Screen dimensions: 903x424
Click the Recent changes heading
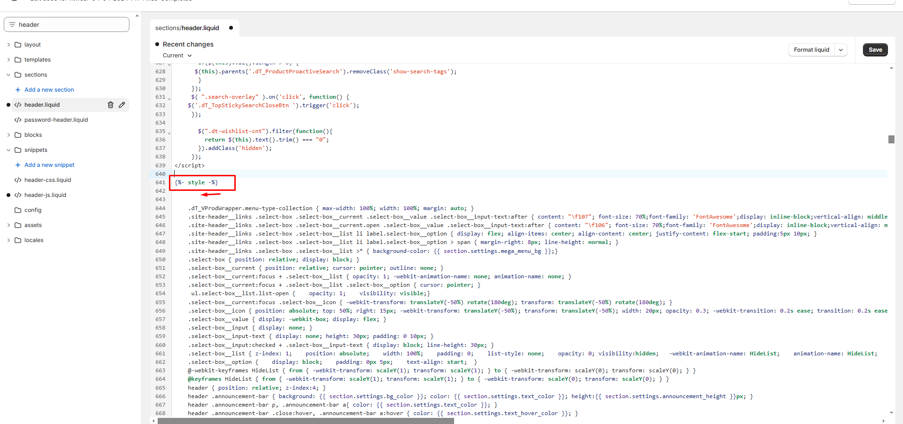click(188, 44)
